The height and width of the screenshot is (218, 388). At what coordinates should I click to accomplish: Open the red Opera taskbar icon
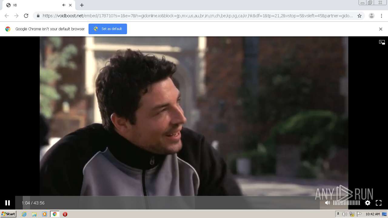[x=65, y=214]
